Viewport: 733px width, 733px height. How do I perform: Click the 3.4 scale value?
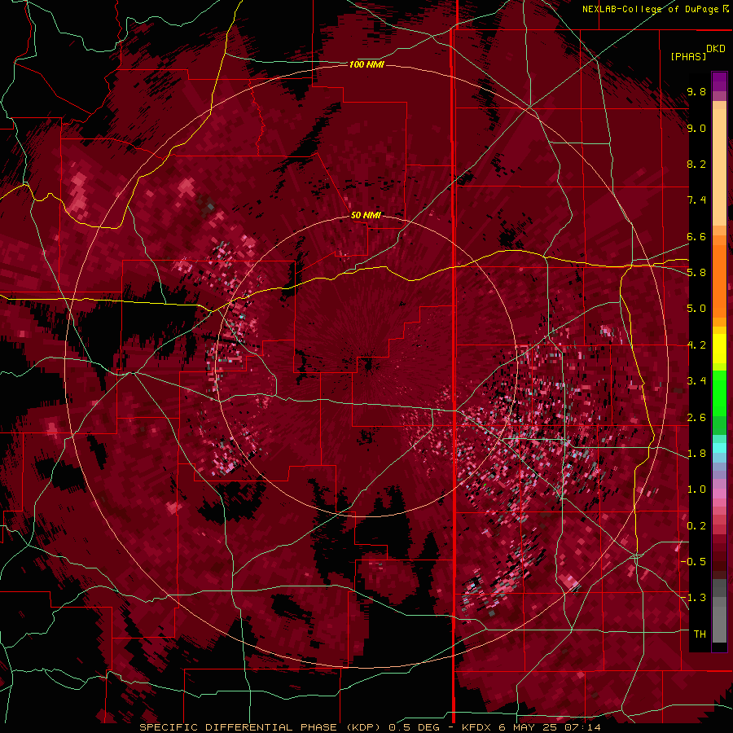click(696, 381)
